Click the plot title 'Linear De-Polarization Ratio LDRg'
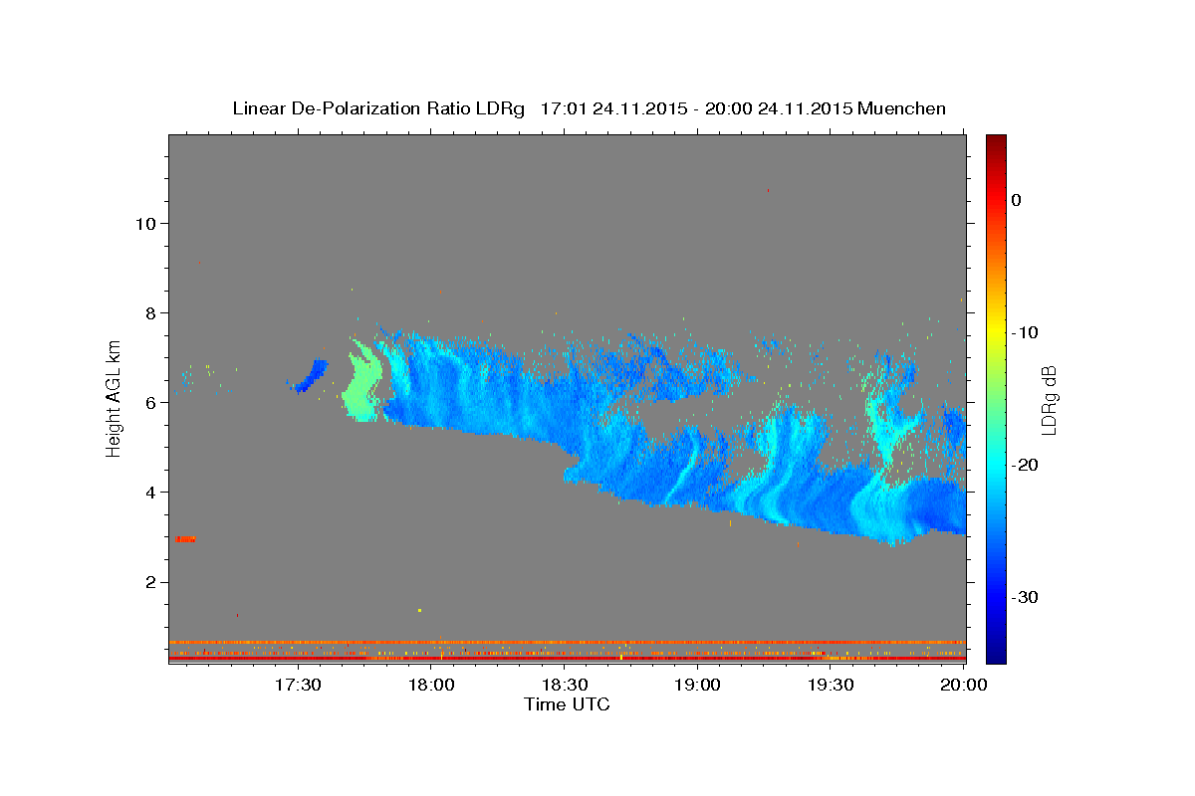The height and width of the screenshot is (796, 1195). [377, 108]
